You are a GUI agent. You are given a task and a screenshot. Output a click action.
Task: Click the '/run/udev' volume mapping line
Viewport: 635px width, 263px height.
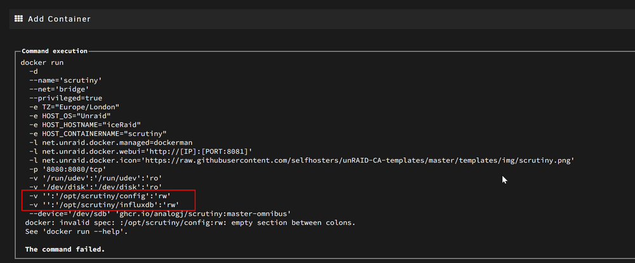[x=96, y=178]
